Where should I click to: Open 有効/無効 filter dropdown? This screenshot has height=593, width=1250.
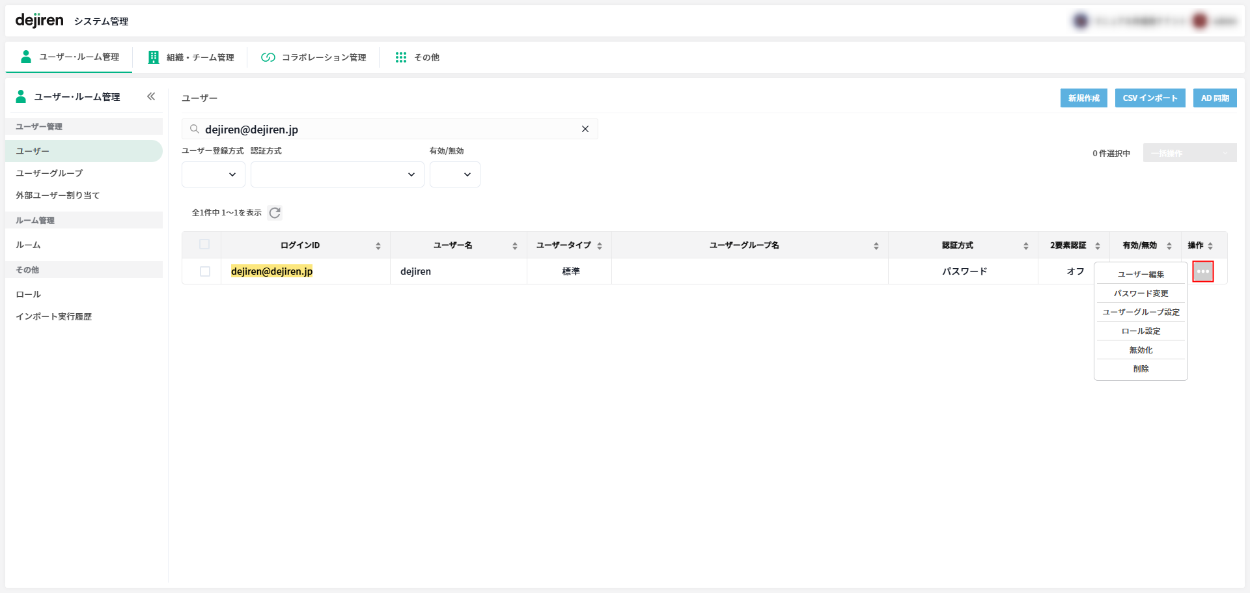point(455,174)
